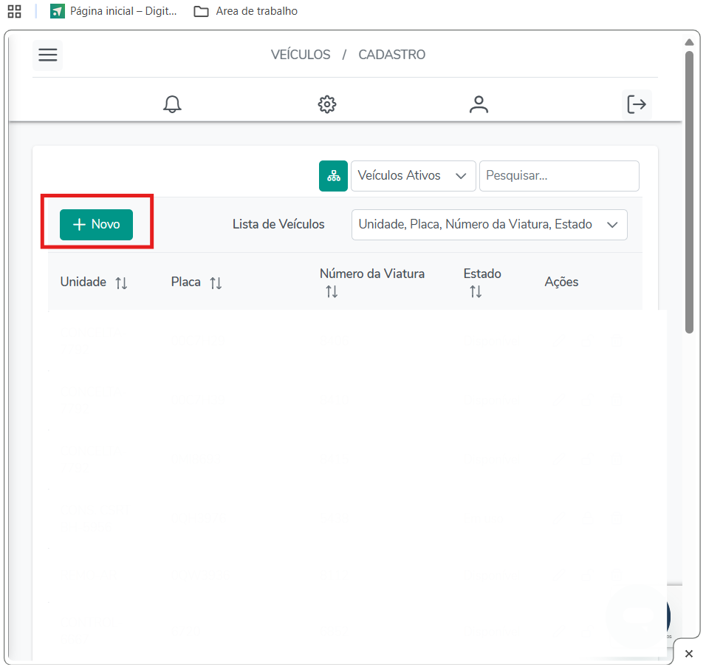706x667 pixels.
Task: Open the Area de trabalho bookmarks folder
Action: (246, 11)
